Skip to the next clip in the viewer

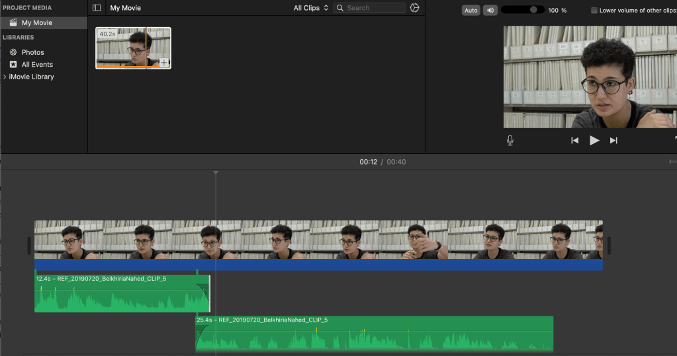tap(613, 140)
